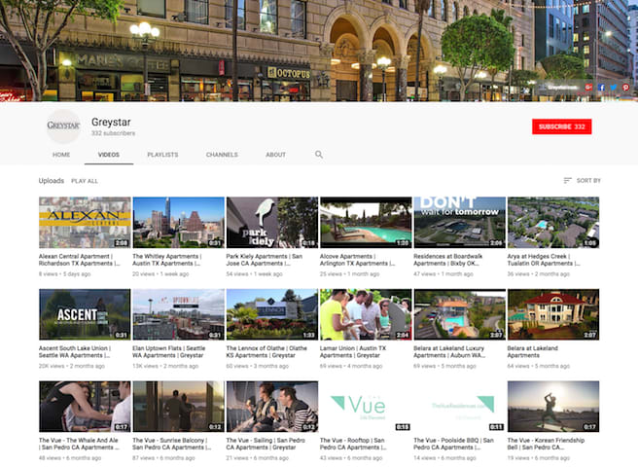The image size is (638, 467).
Task: Open the Google+ icon in the banner
Action: point(588,88)
